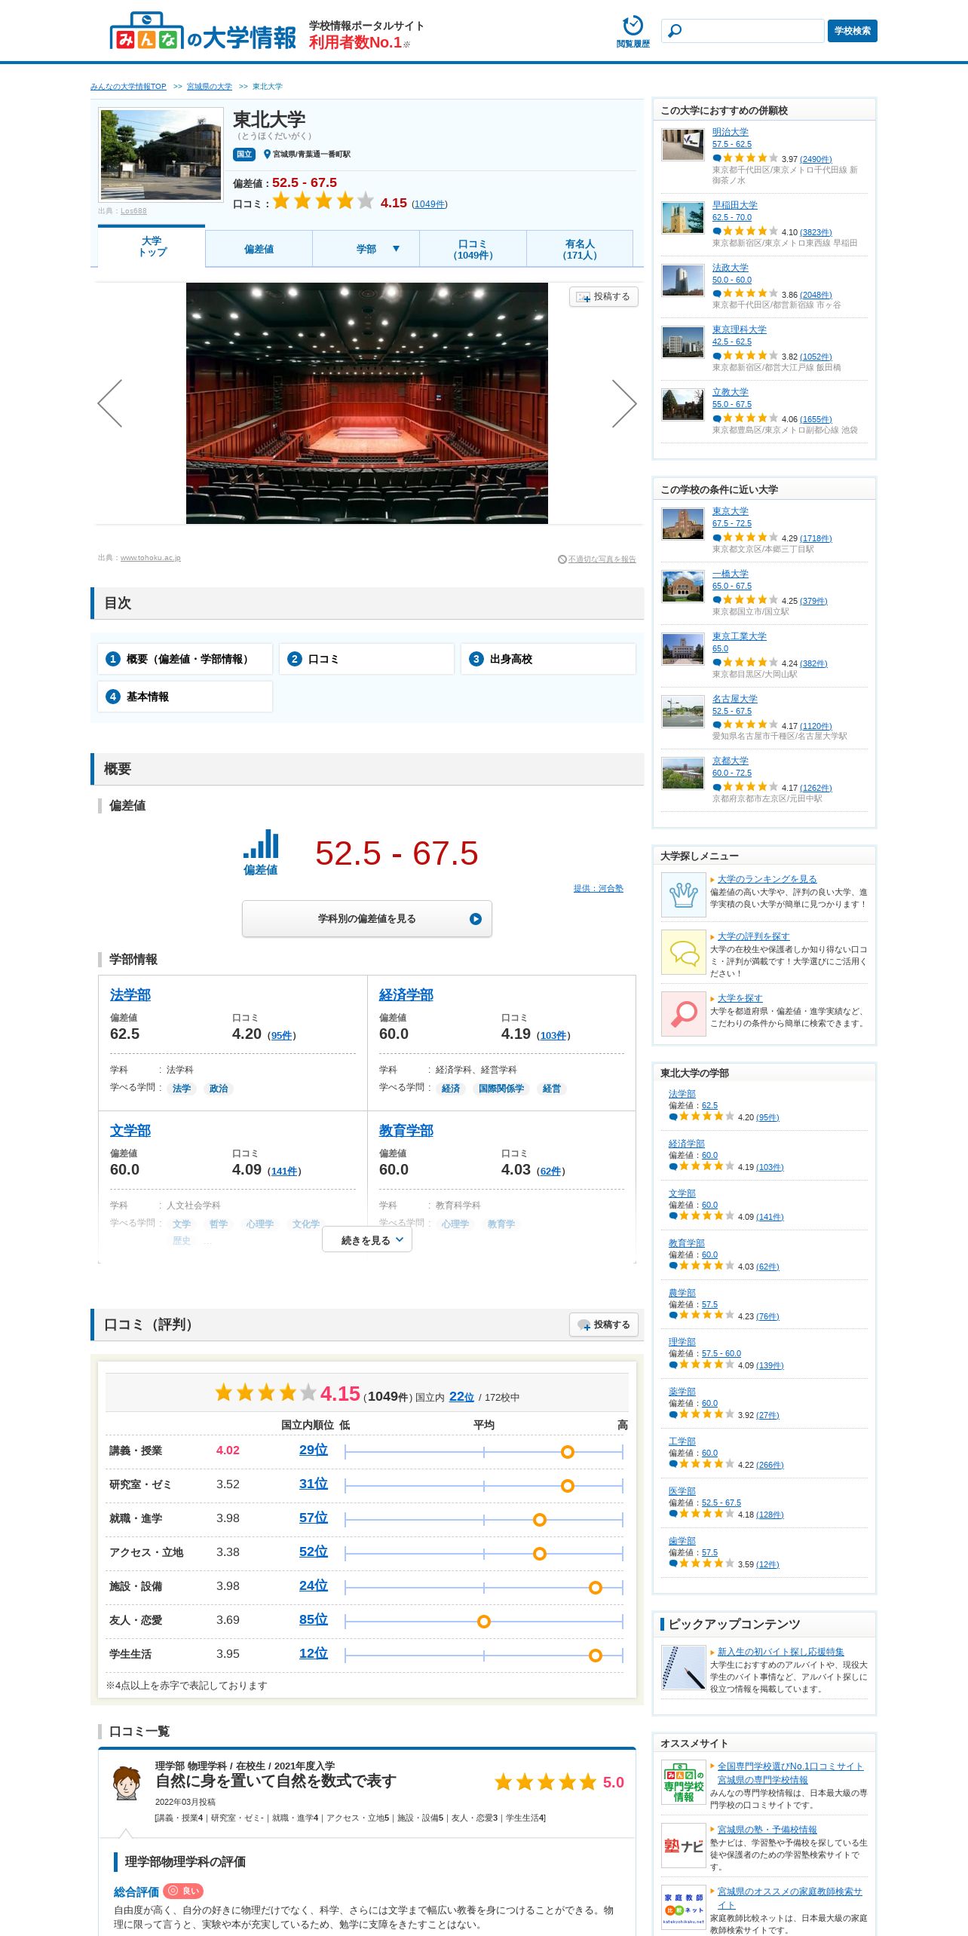Screen dimensions: 968x1936
Task: Click the 明治大学 thumbnail image
Action: [x=683, y=145]
